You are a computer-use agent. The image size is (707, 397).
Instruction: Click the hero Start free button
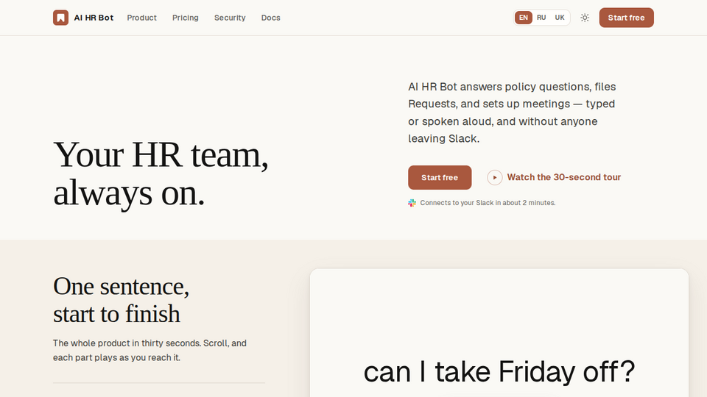coord(440,177)
